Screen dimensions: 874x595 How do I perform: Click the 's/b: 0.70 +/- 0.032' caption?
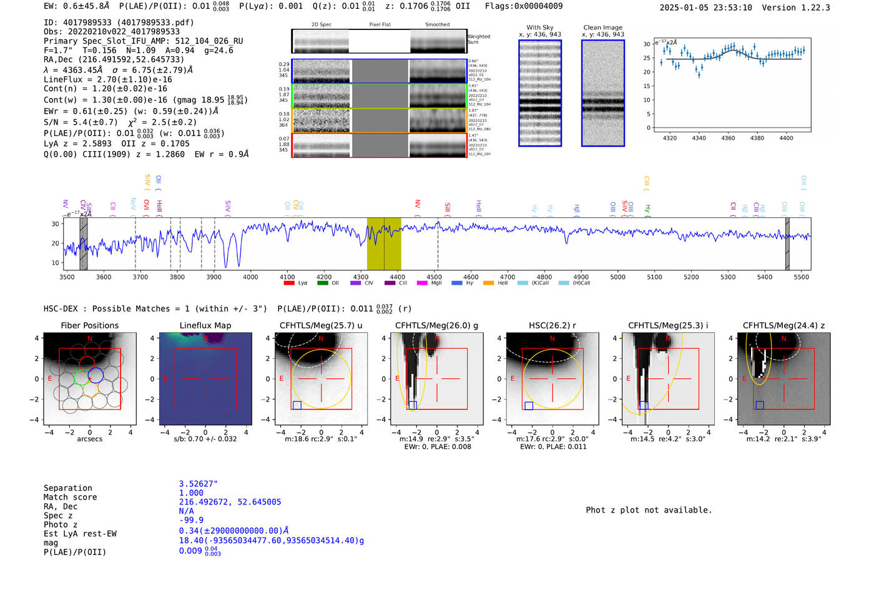(x=205, y=439)
